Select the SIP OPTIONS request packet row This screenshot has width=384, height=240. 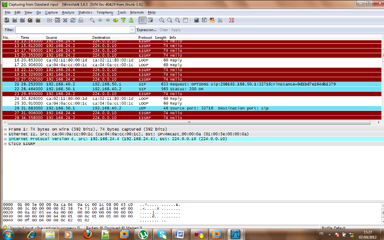pos(192,84)
